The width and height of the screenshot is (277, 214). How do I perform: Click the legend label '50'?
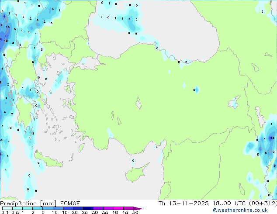135,212
